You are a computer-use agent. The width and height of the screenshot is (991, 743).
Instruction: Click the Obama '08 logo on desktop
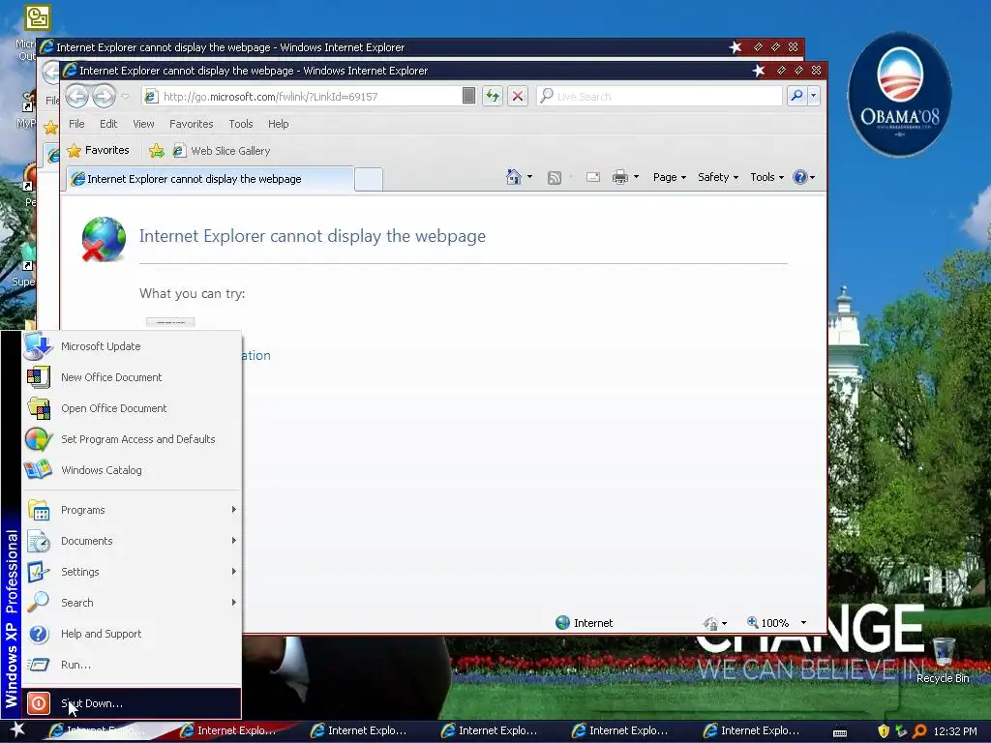click(x=899, y=94)
